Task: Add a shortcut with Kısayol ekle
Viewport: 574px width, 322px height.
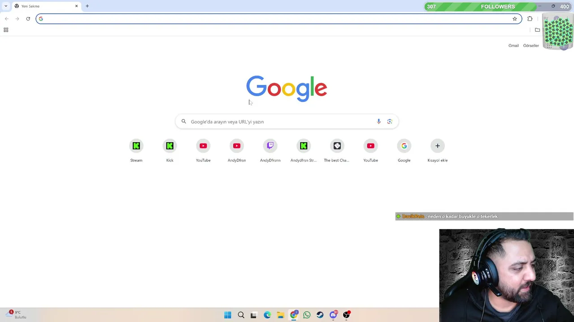Action: (x=438, y=150)
